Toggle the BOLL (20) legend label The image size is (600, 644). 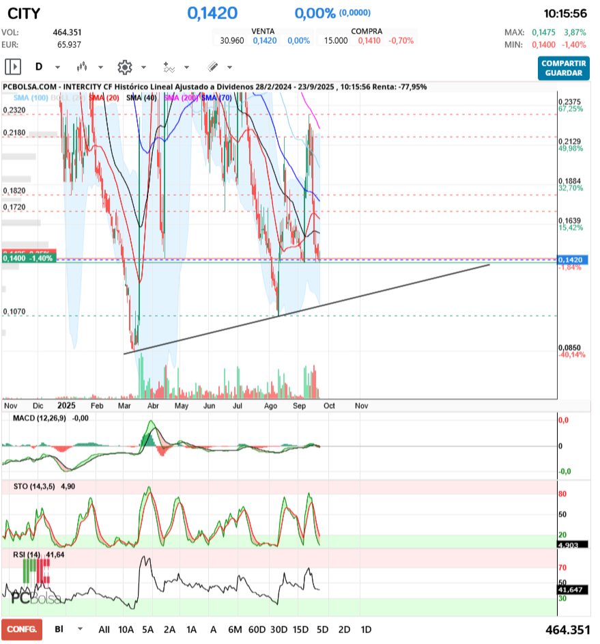(68, 98)
